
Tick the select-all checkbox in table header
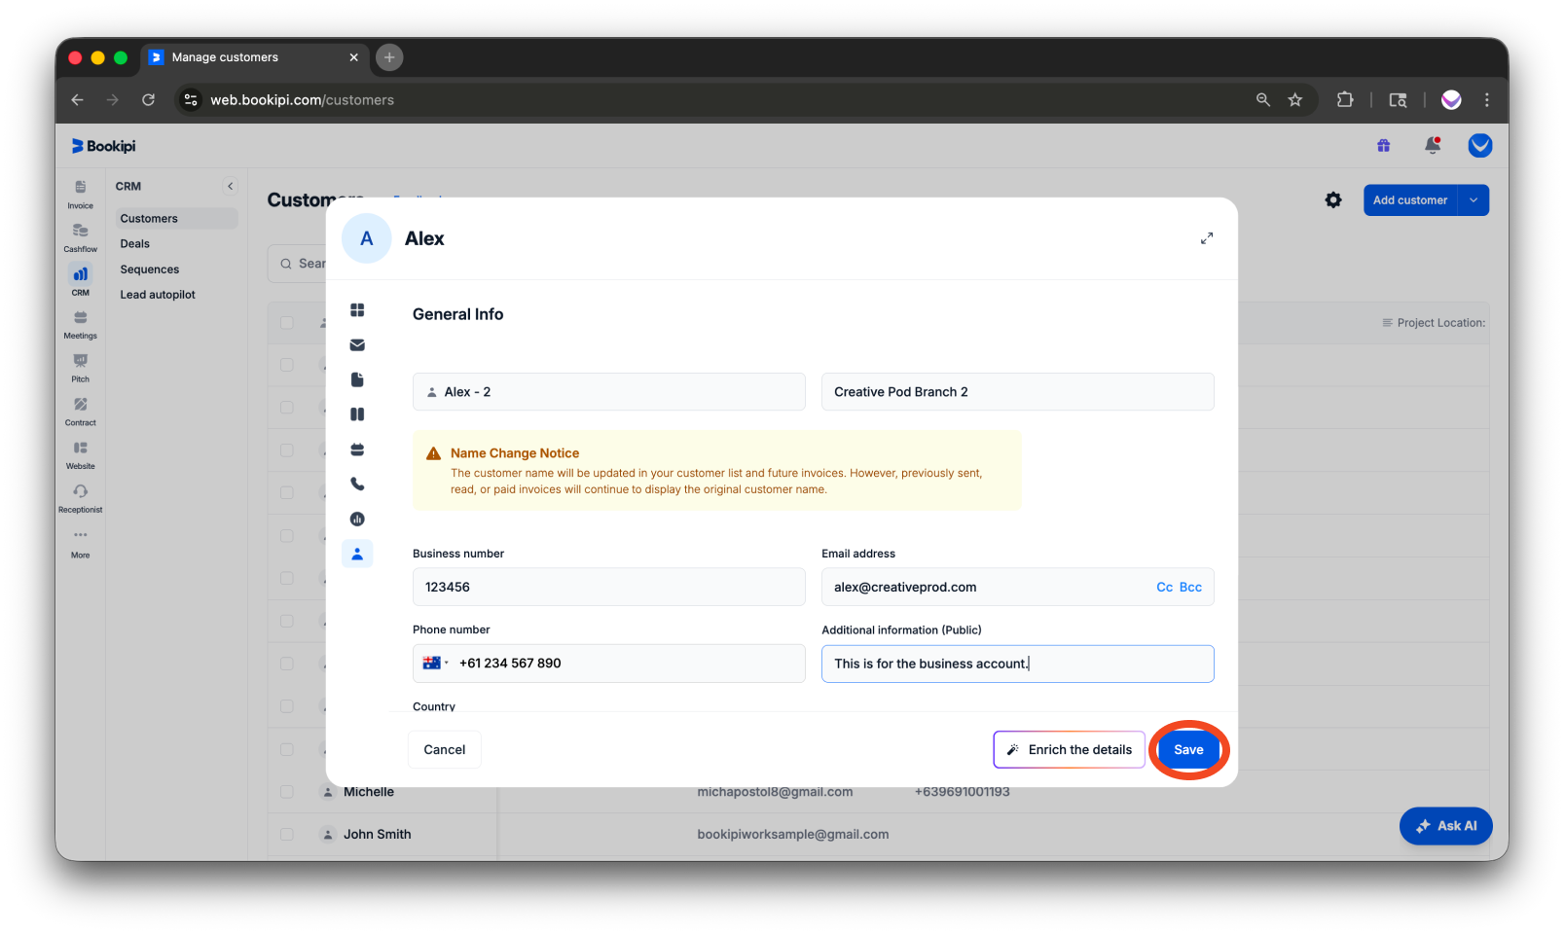pos(286,322)
